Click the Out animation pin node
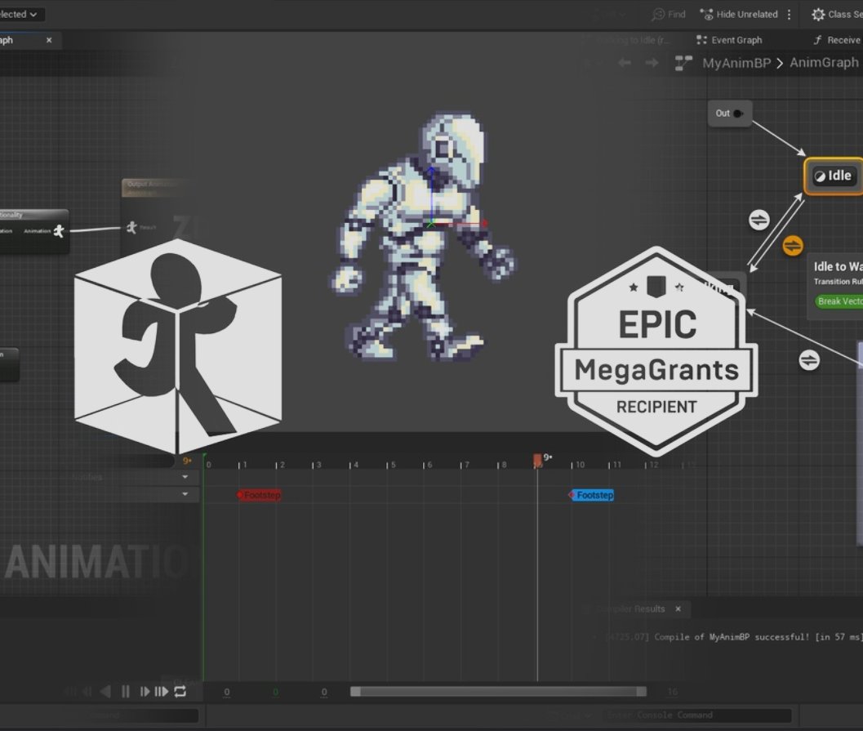Viewport: 863px width, 731px height. pyautogui.click(x=729, y=114)
